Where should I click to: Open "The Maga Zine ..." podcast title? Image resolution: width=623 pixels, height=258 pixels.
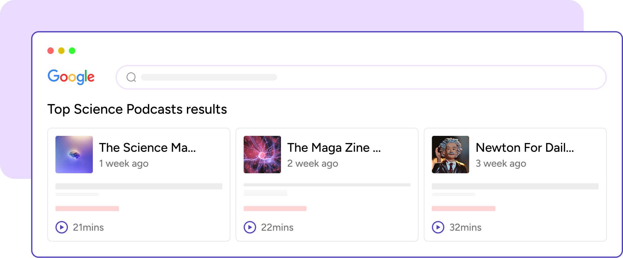click(334, 148)
